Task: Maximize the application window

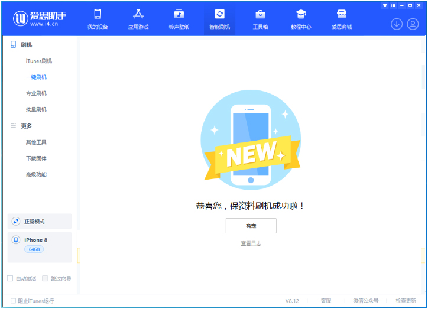Action: coord(410,5)
